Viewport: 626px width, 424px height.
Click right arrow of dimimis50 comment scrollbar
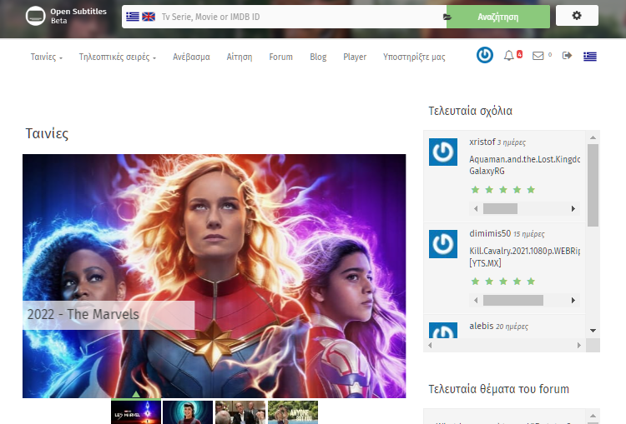(x=573, y=301)
